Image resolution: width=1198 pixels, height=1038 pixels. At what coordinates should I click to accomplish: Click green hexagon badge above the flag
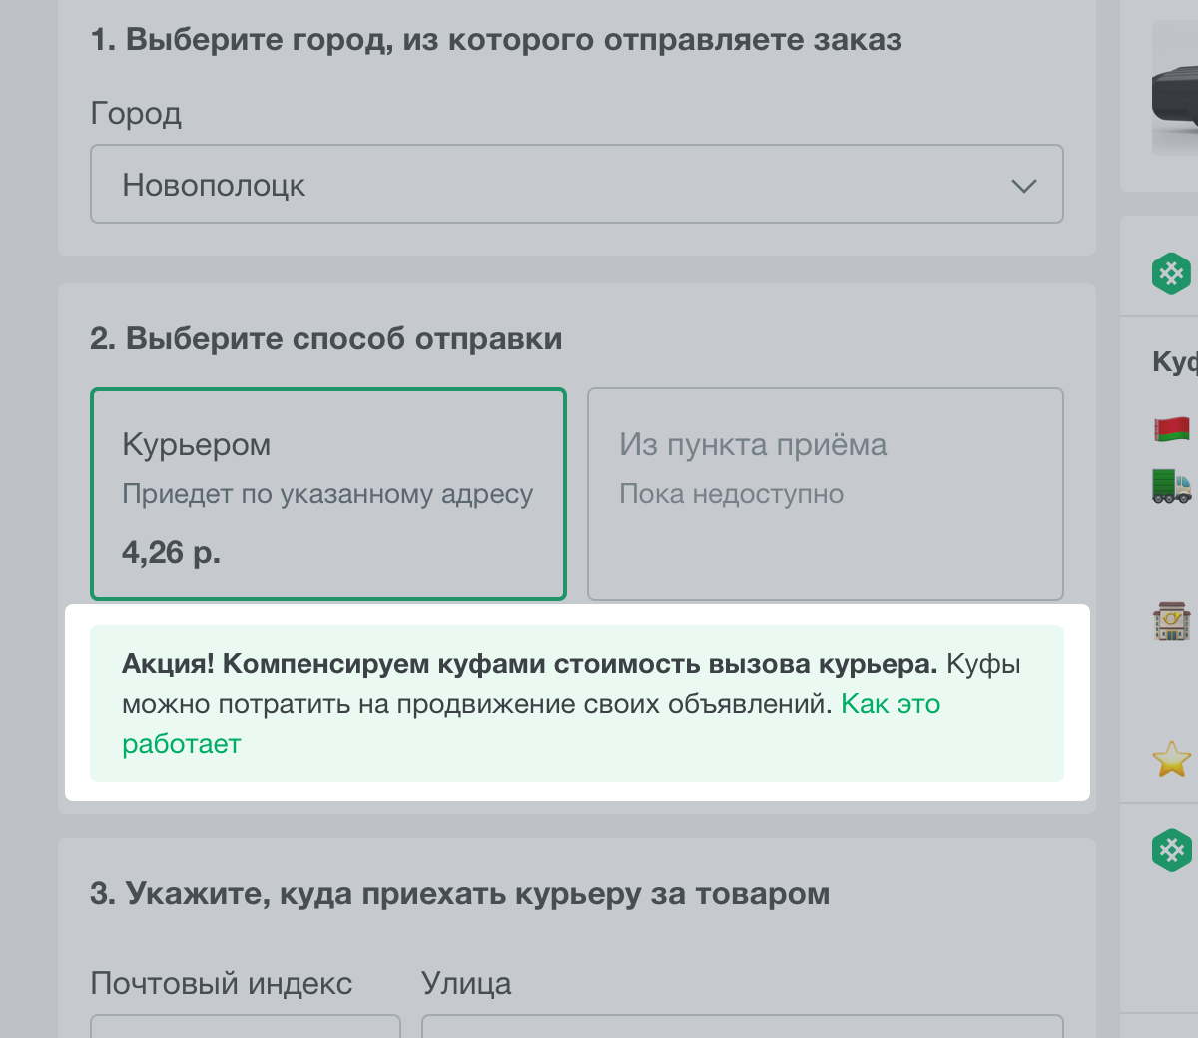coord(1171,272)
